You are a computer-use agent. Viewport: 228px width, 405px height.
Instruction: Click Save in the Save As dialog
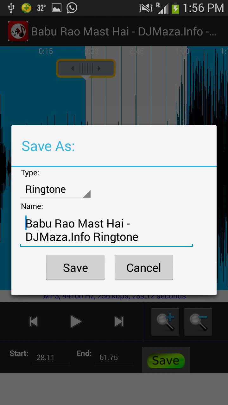(x=75, y=268)
